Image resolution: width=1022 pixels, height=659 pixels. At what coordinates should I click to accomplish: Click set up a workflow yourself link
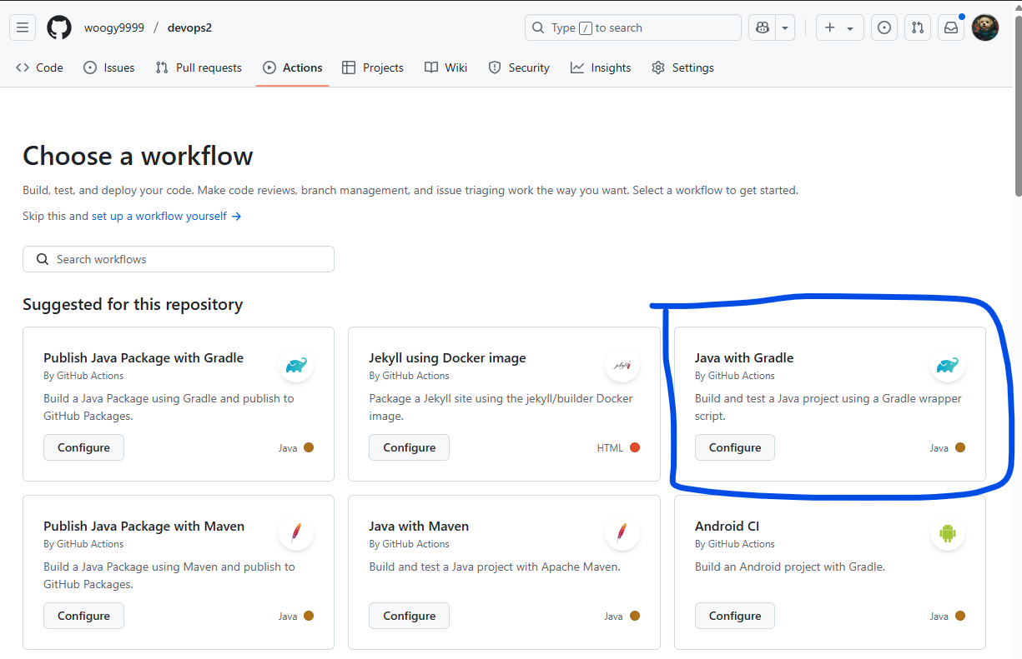pos(166,216)
